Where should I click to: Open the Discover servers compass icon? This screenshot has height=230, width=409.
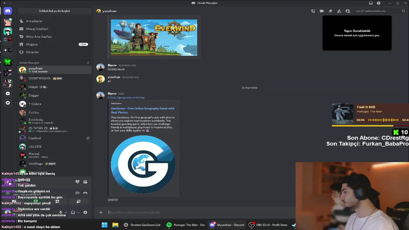coord(8,103)
